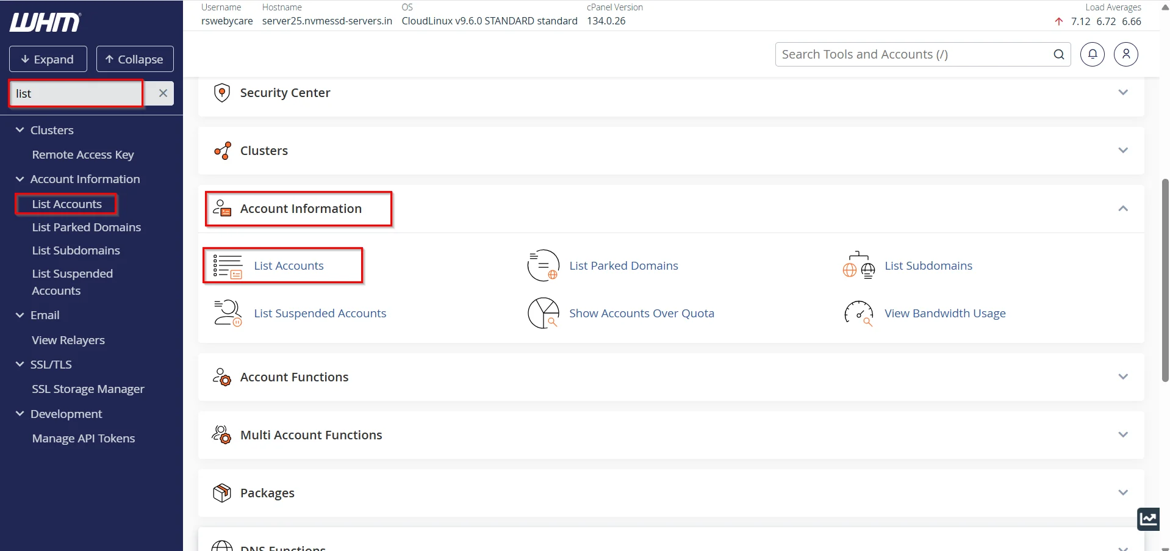Screen dimensions: 1170x551
Task: Click the Account Information header icon
Action: pos(222,209)
